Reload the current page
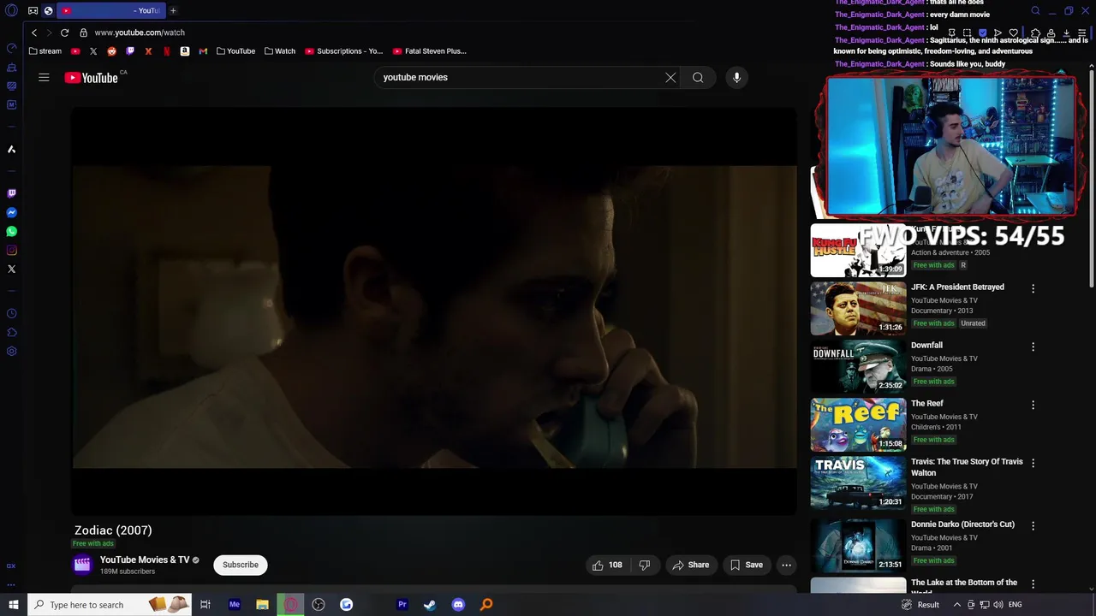This screenshot has height=616, width=1096. pyautogui.click(x=64, y=33)
